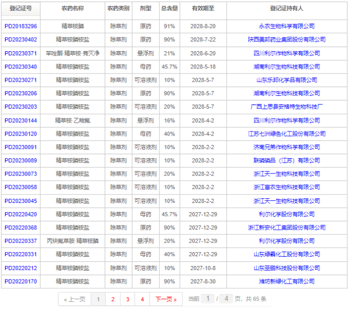The width and height of the screenshot is (348, 309).
Task: Open holder 山东圣鹏科技股份有限公司
Action: tap(287, 268)
